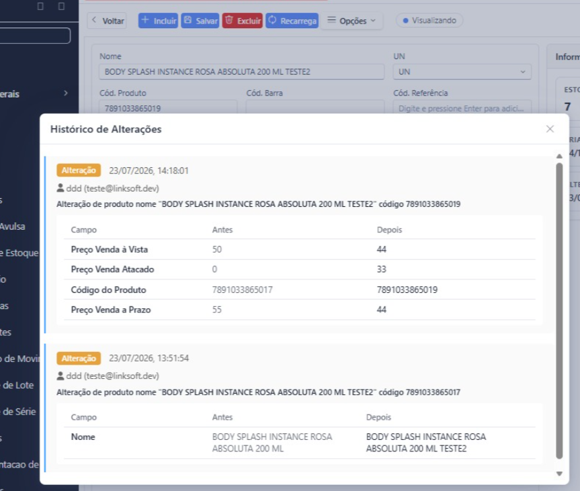
Task: Open the UN unit dropdown
Action: pos(462,72)
